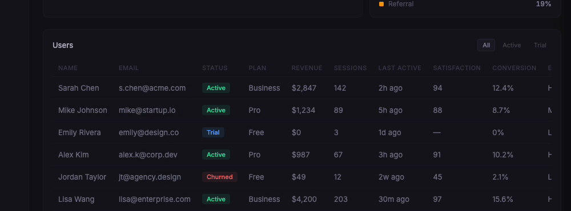Click Sarah Chen's Business plan cell
The height and width of the screenshot is (211, 571).
pyautogui.click(x=264, y=88)
